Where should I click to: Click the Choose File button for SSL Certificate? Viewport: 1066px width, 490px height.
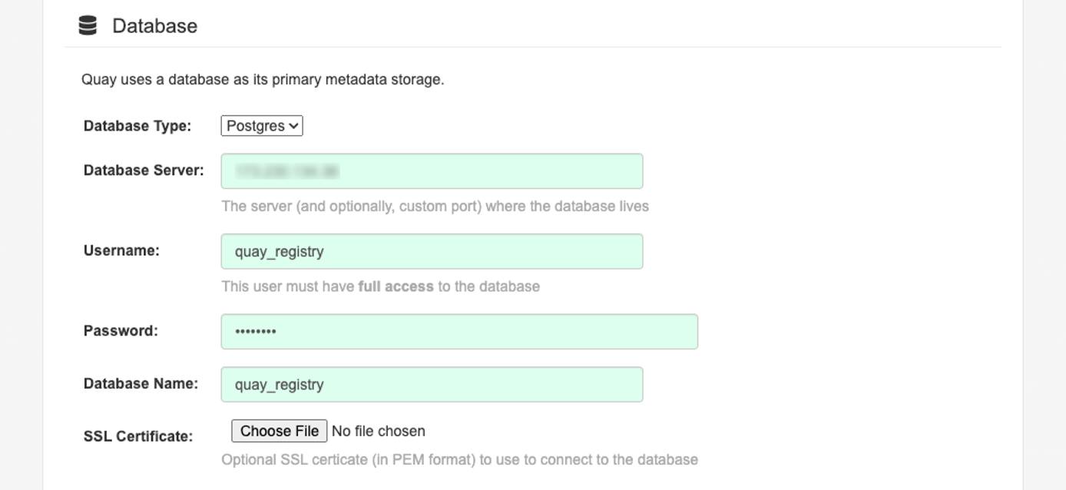pos(279,430)
